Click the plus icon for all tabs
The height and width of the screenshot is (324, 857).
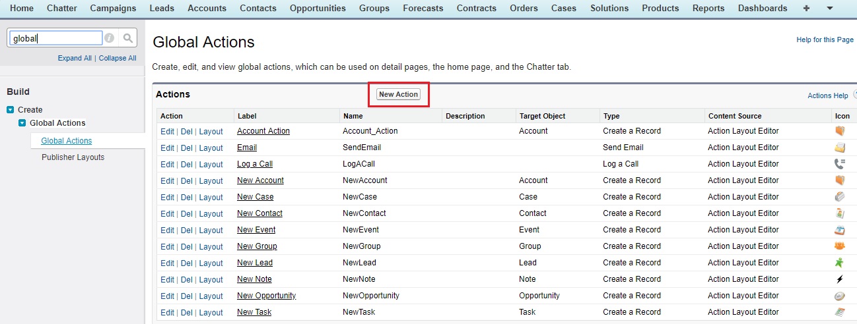point(806,9)
